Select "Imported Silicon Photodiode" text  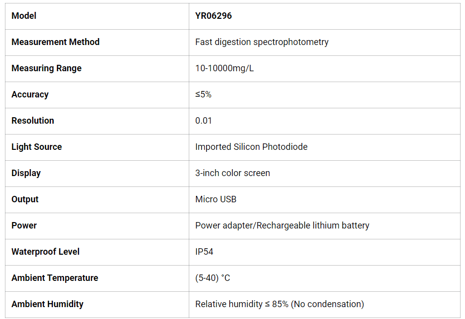[x=251, y=147]
